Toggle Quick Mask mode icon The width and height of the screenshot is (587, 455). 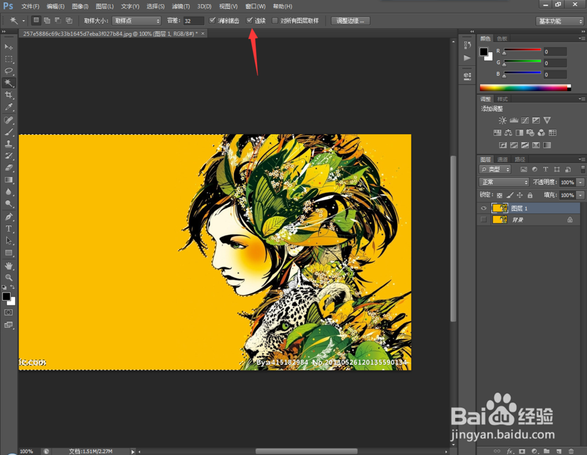[x=9, y=312]
